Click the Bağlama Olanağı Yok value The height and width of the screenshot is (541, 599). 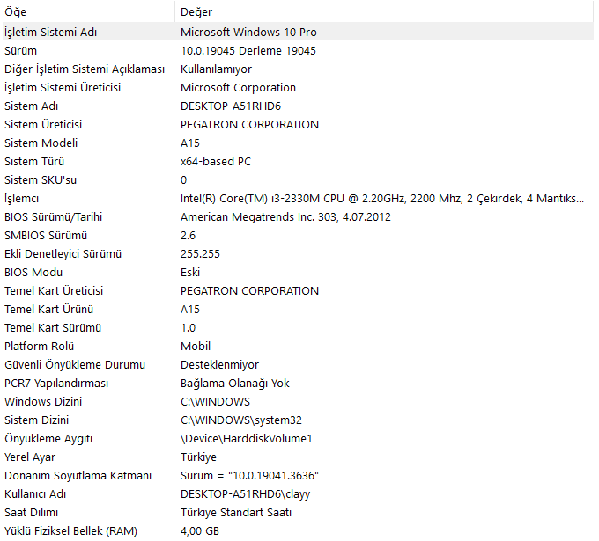click(234, 383)
